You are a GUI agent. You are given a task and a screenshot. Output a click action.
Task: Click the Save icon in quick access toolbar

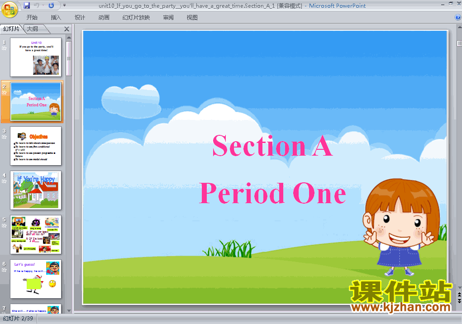pos(27,5)
